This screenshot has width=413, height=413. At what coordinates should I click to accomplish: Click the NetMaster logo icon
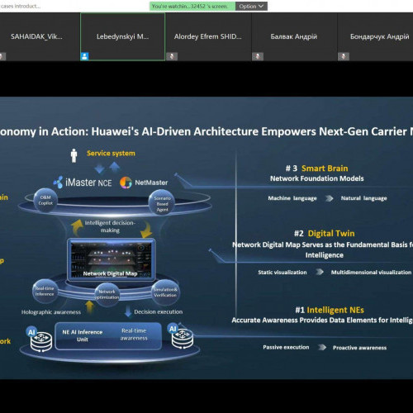126,183
